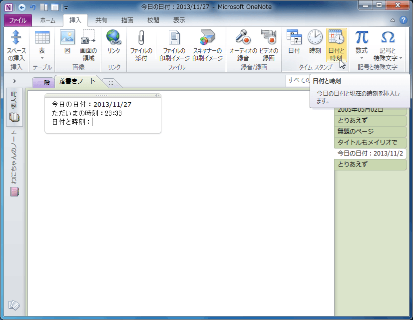
Task: Click the note container width arrows
Action: pos(157,95)
